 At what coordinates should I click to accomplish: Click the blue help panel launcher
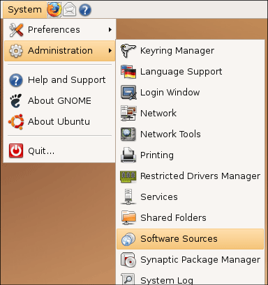[x=85, y=10]
